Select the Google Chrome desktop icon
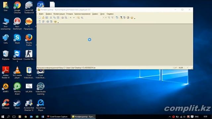The image size is (212, 119). point(17,8)
